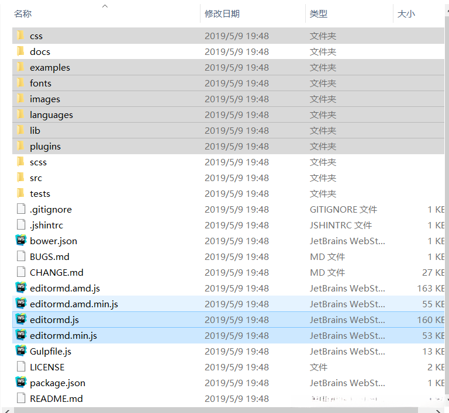Select the editormd.min.js file name
Viewport: 449px width, 413px height.
(x=63, y=335)
